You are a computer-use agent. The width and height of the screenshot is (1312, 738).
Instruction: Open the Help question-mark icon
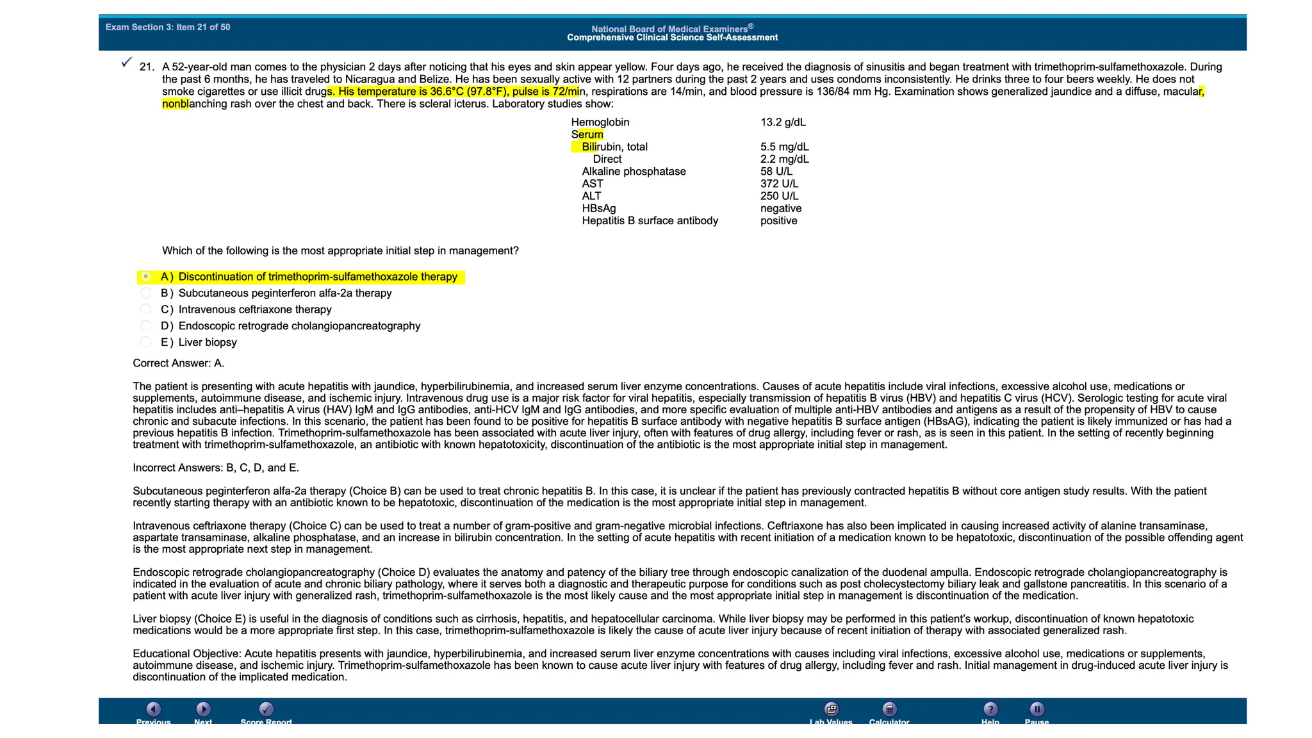pyautogui.click(x=990, y=709)
